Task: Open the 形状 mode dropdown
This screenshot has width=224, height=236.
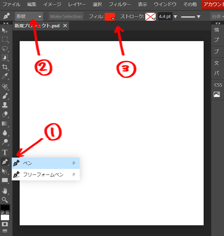Action: [x=29, y=16]
